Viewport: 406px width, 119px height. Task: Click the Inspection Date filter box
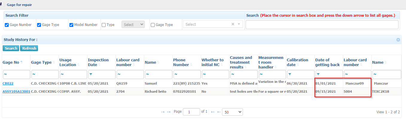coord(102,74)
